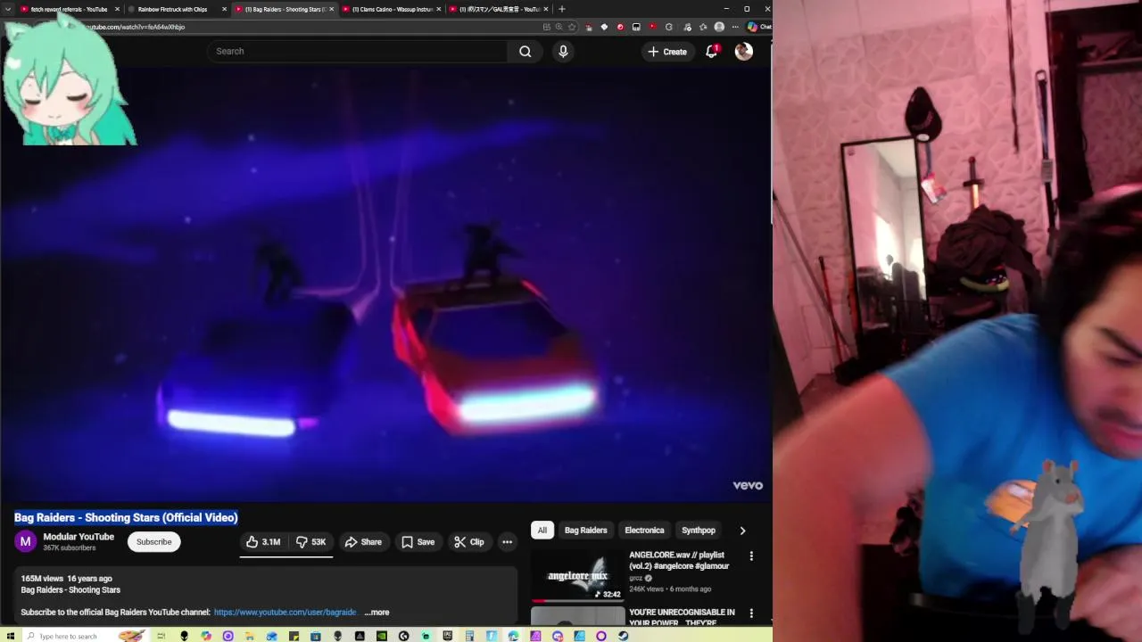Open options for YOU'RE UNRECOGNISABLE video

click(751, 613)
